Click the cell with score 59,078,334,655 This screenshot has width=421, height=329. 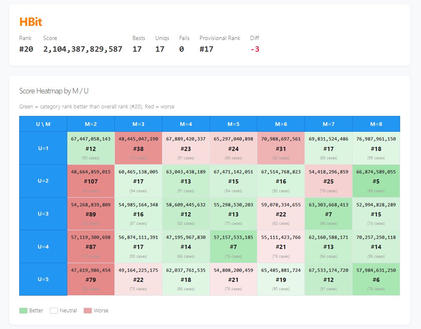tap(281, 213)
